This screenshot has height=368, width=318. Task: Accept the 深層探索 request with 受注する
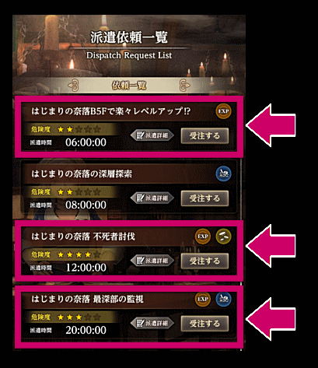(x=204, y=198)
